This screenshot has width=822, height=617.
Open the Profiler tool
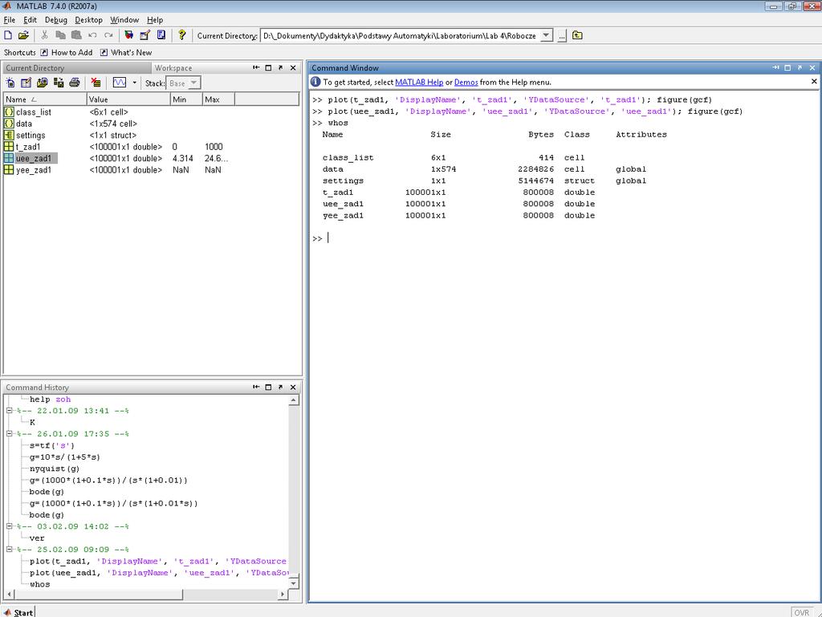(x=161, y=35)
